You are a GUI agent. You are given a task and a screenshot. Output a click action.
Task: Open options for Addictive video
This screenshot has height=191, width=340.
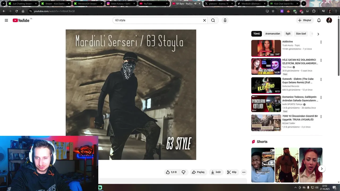click(x=321, y=42)
